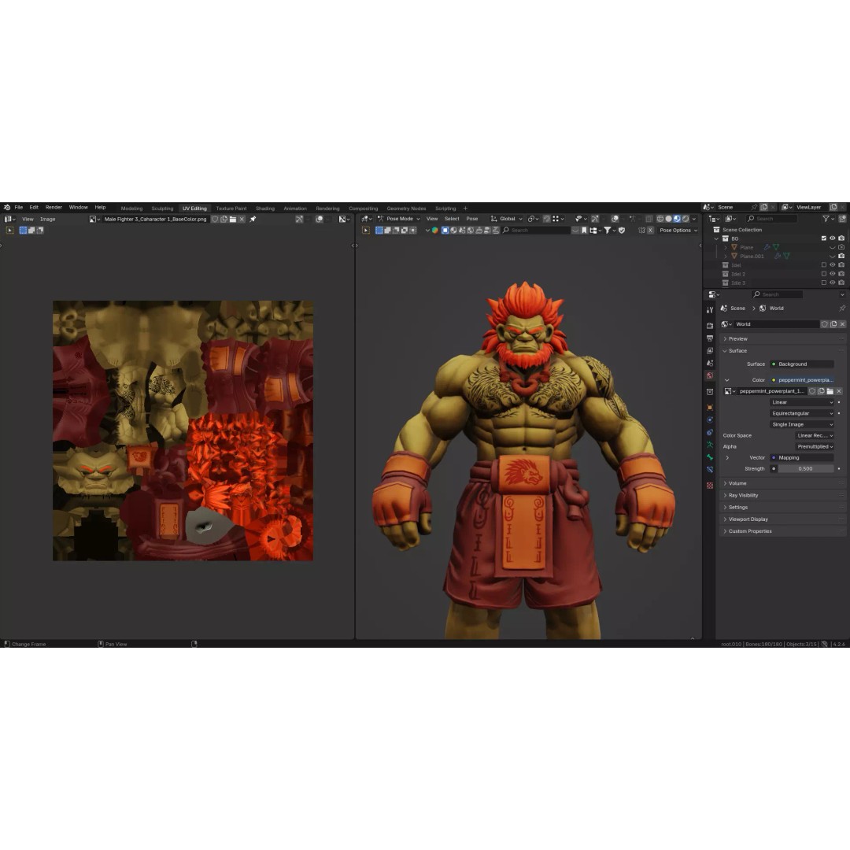Screen dimensions: 850x850
Task: Open the Collection properties tab icon
Action: [x=710, y=391]
